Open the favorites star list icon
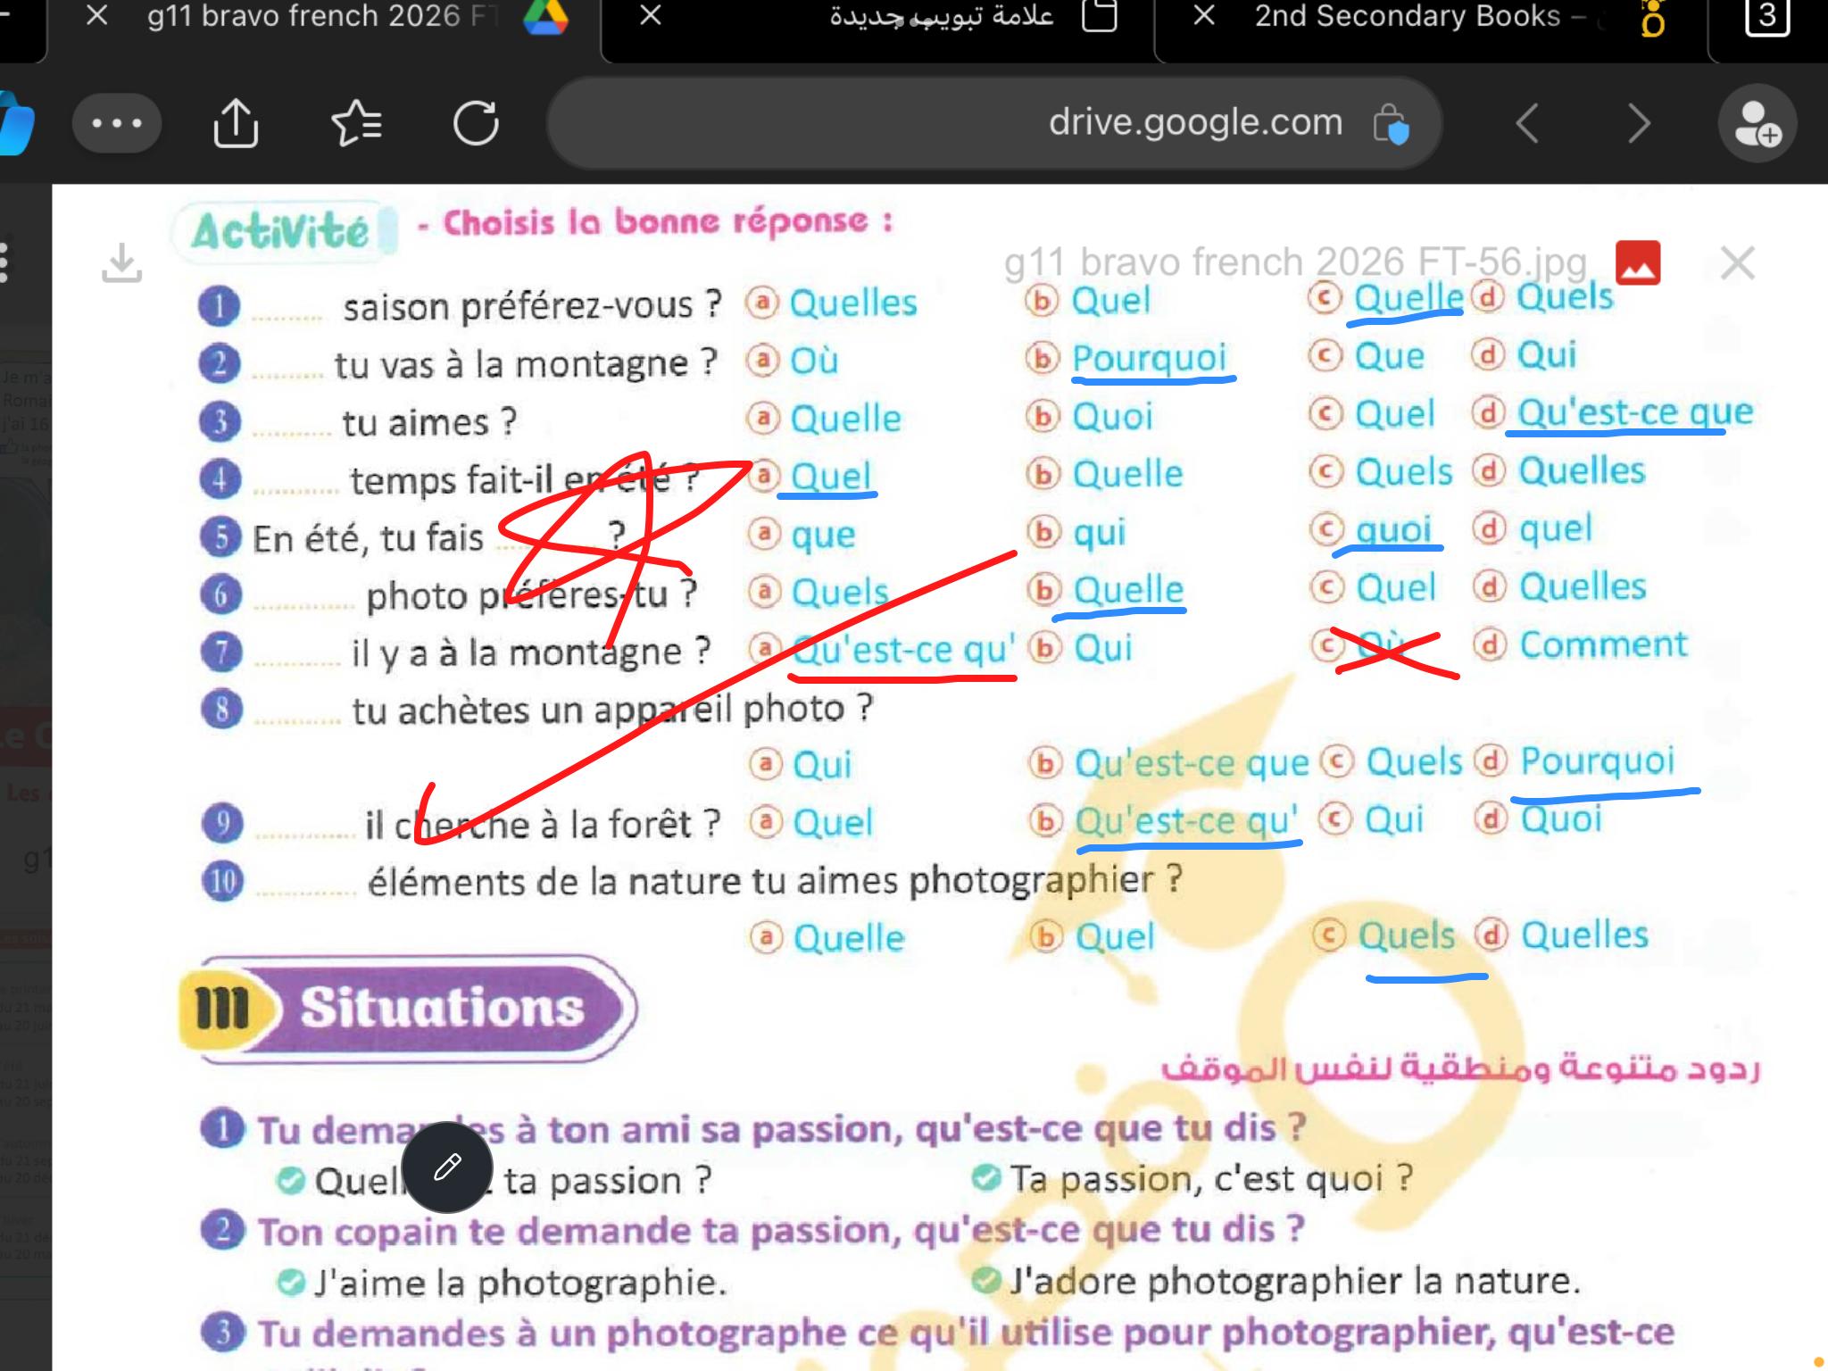This screenshot has width=1828, height=1371. tap(356, 123)
